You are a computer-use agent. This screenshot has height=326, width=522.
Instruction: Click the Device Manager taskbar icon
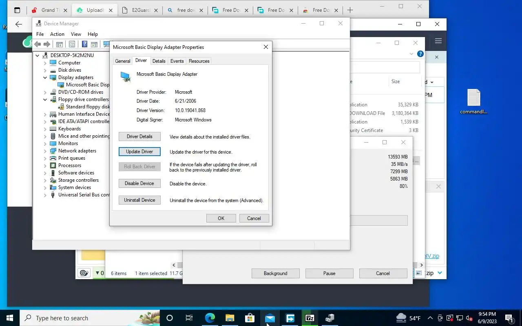click(x=330, y=318)
